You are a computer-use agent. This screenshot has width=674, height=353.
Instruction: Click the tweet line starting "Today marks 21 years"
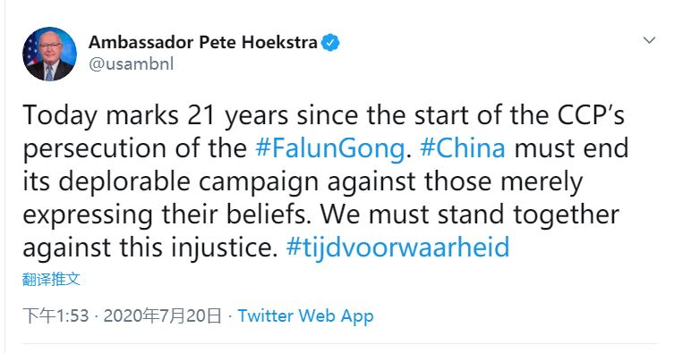point(324,116)
